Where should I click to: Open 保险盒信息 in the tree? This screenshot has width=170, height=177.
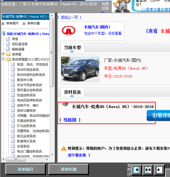(x=20, y=44)
